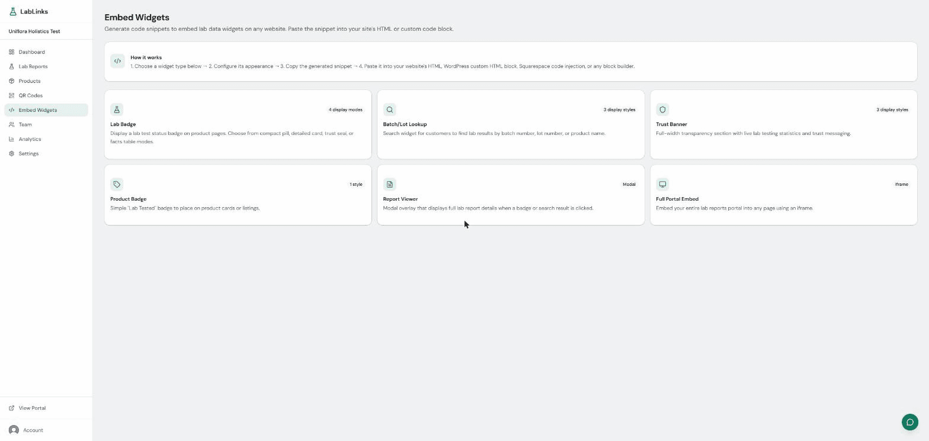Select the Batch/Lot Lookup widget title
The width and height of the screenshot is (929, 441).
405,124
